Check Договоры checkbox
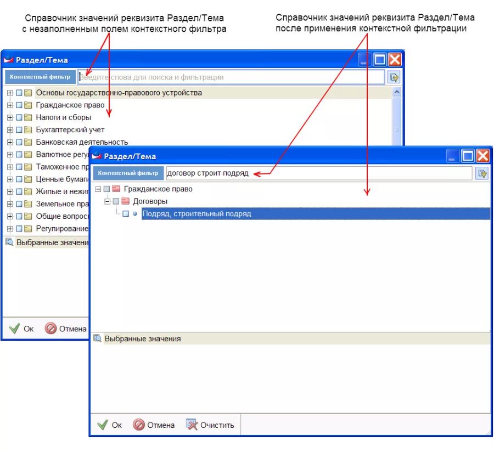The image size is (494, 452). [116, 201]
